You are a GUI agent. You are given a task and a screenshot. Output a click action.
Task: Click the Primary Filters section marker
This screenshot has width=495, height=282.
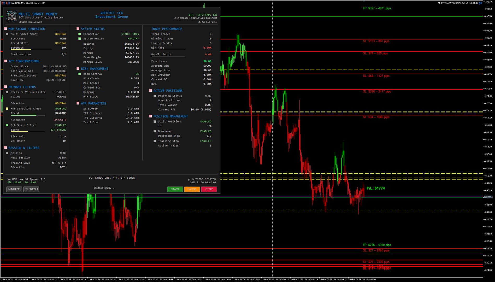pyautogui.click(x=5, y=87)
